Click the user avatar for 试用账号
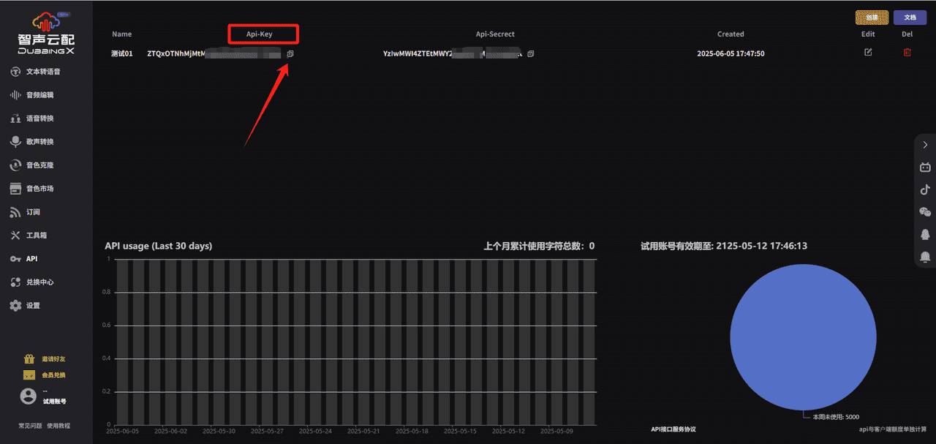This screenshot has width=936, height=444. pyautogui.click(x=28, y=396)
